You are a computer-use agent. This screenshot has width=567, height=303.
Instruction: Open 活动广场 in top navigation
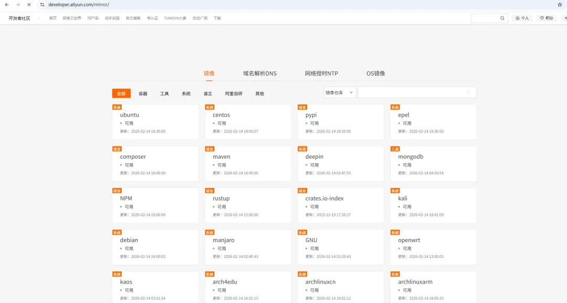(200, 18)
